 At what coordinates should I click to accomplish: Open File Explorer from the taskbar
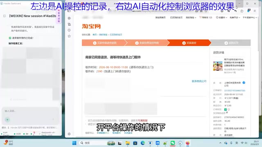[x=128, y=143]
